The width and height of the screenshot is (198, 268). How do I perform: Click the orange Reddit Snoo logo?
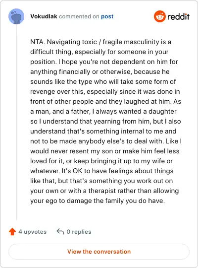tap(159, 16)
